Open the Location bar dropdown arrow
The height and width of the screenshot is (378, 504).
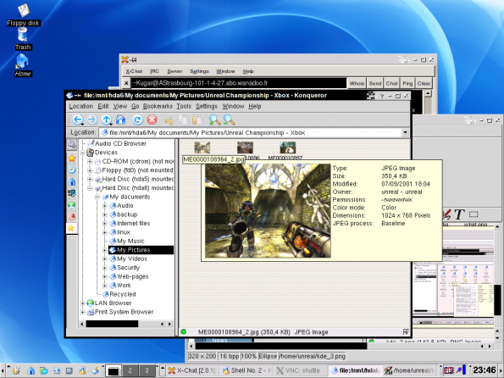[405, 132]
